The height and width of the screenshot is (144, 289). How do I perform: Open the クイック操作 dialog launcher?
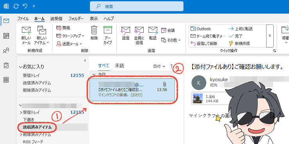click(x=275, y=51)
